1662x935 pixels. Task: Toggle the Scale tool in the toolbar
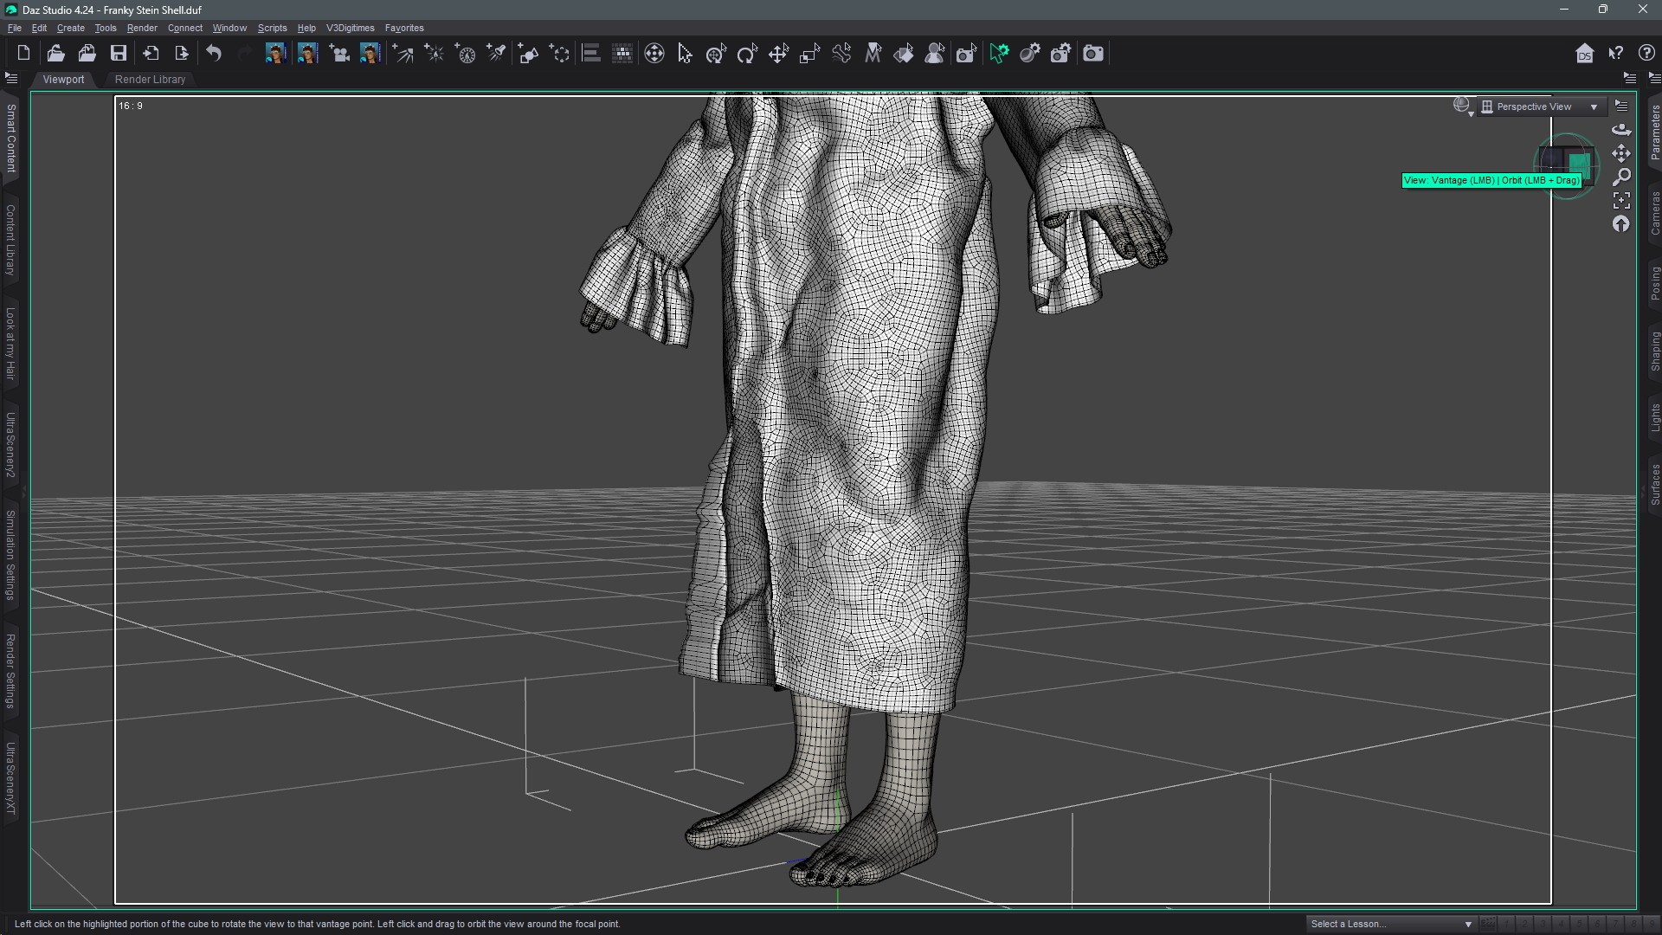click(809, 54)
